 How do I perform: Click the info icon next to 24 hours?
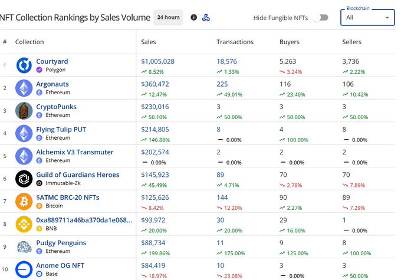[x=194, y=17]
